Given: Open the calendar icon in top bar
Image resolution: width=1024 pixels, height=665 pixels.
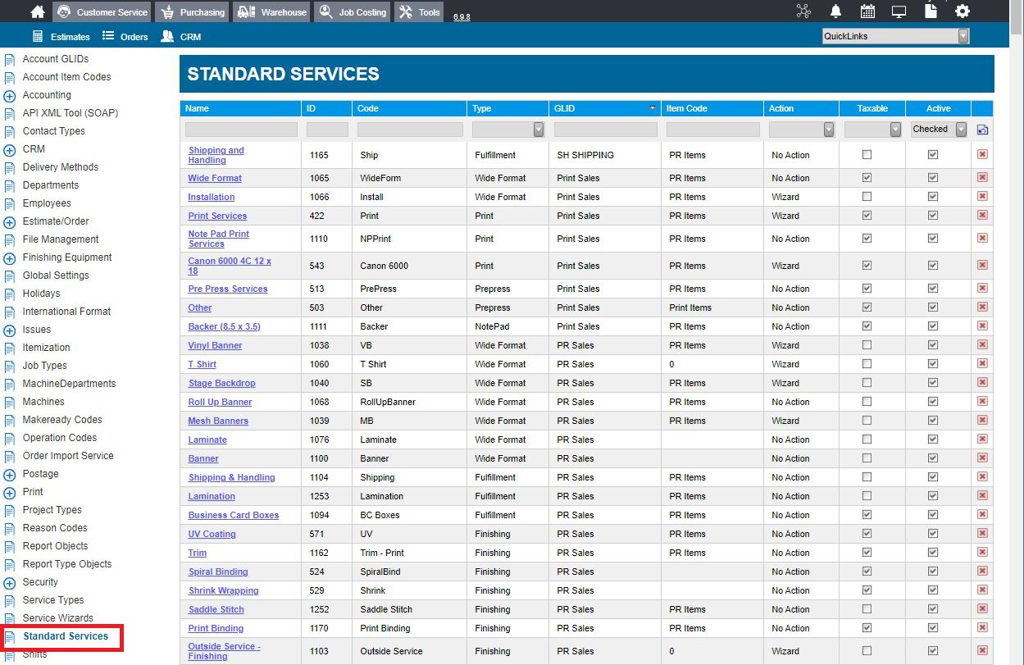Looking at the screenshot, I should point(867,11).
